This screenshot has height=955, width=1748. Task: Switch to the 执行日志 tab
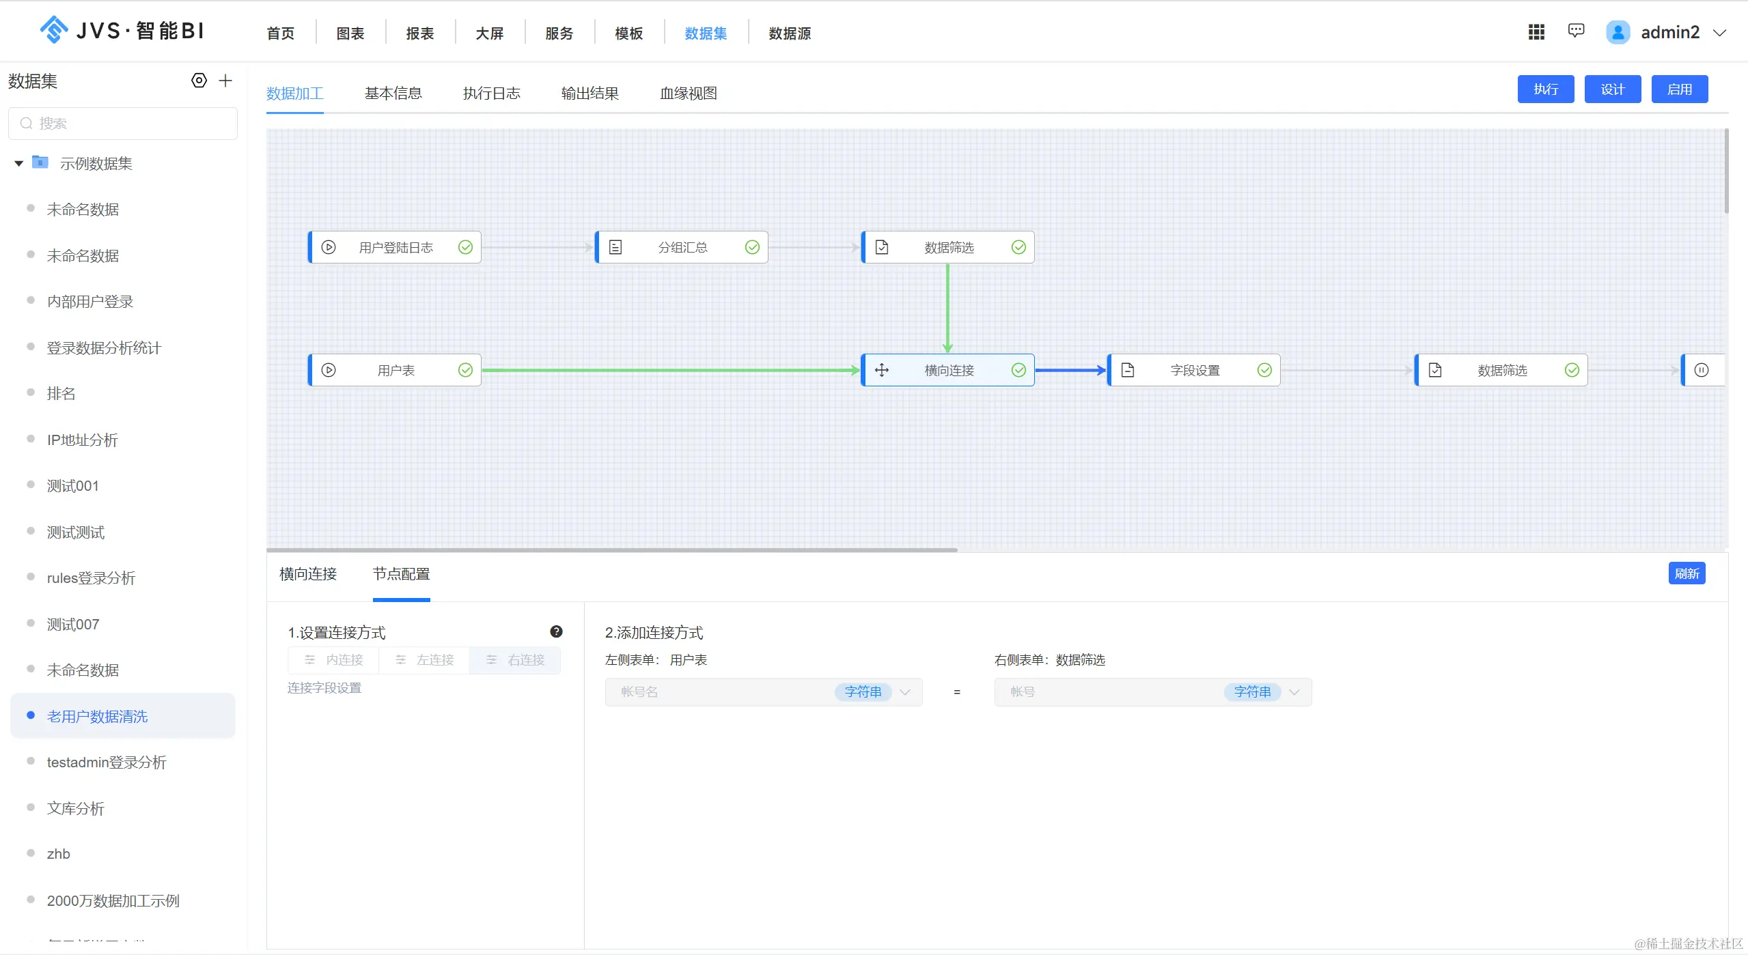coord(491,94)
